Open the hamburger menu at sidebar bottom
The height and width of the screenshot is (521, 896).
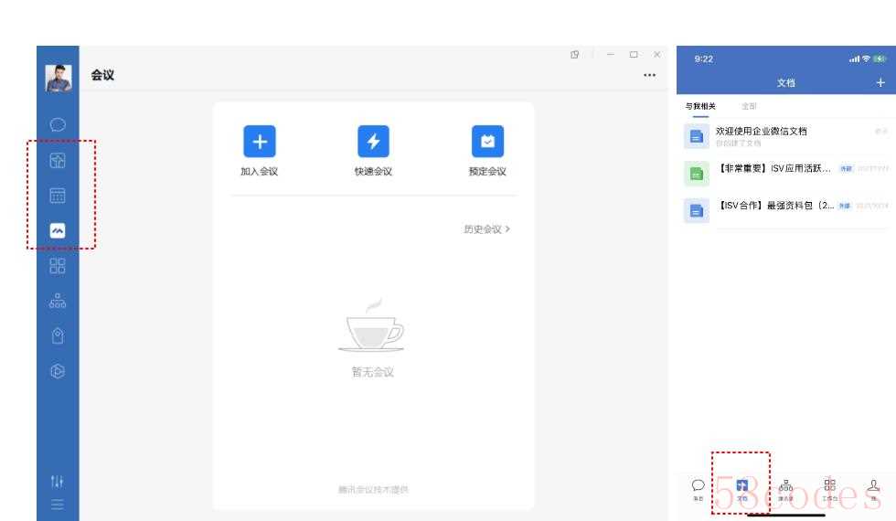point(57,505)
